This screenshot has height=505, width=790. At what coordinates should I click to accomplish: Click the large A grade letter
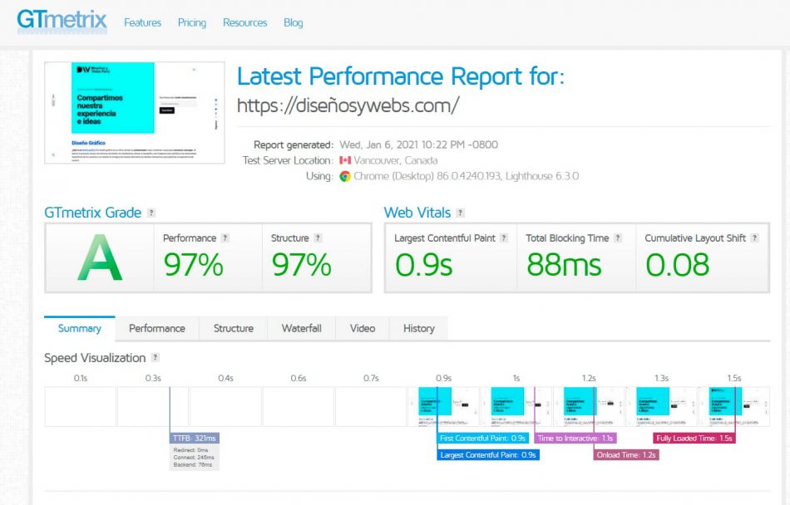(100, 258)
